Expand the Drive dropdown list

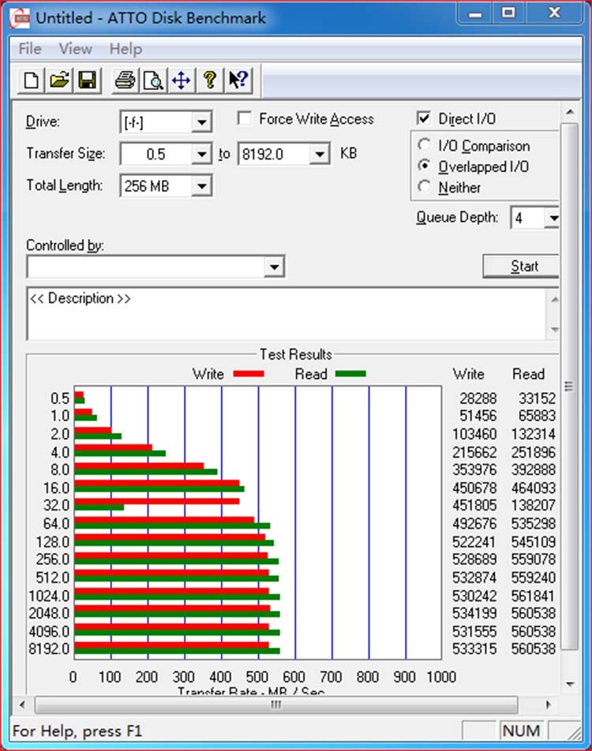tap(202, 122)
